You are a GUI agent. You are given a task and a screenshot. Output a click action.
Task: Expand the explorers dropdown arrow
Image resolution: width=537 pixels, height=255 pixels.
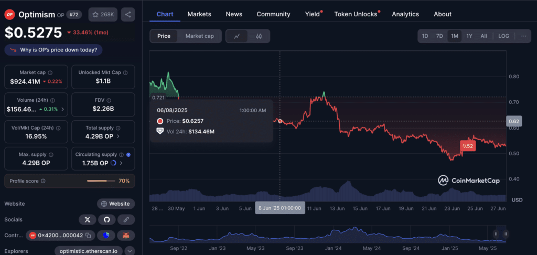[x=130, y=251]
